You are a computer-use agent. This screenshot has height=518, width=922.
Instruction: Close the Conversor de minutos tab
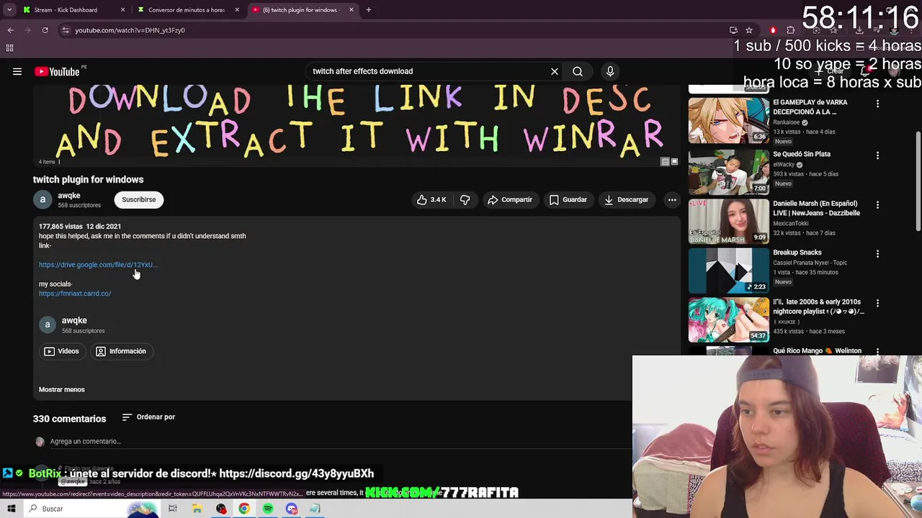tap(237, 10)
